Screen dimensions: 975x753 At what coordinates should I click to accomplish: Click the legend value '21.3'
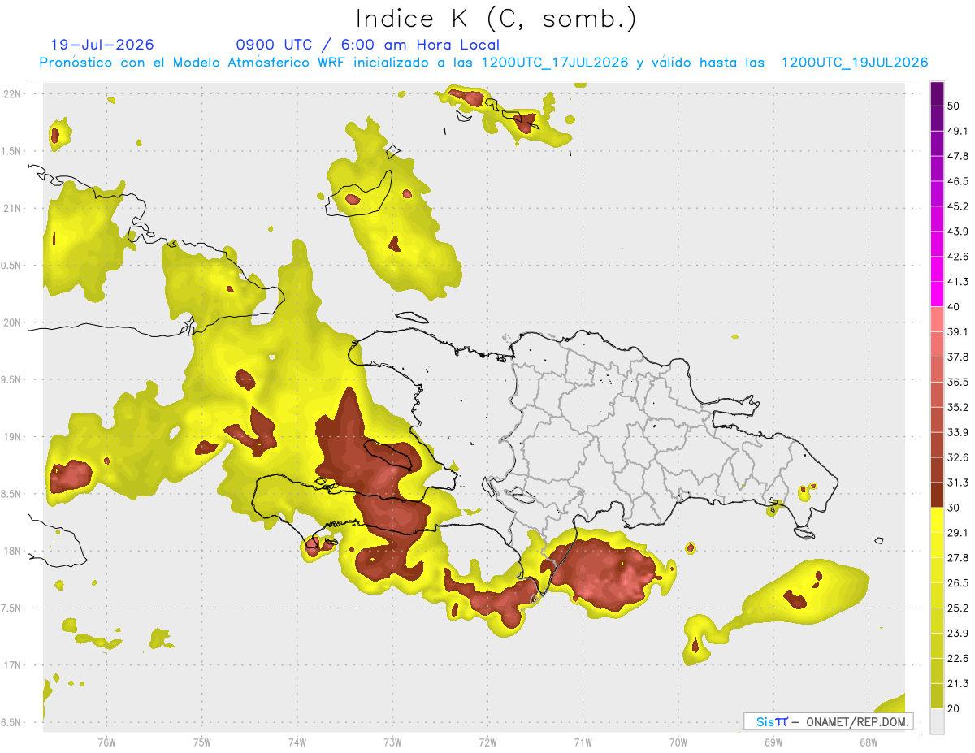957,683
